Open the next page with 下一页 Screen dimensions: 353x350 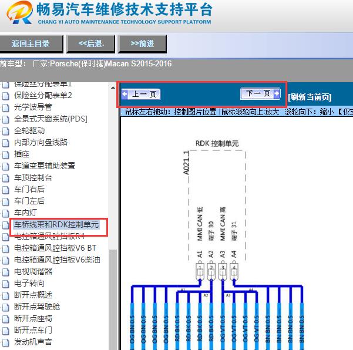(x=260, y=93)
